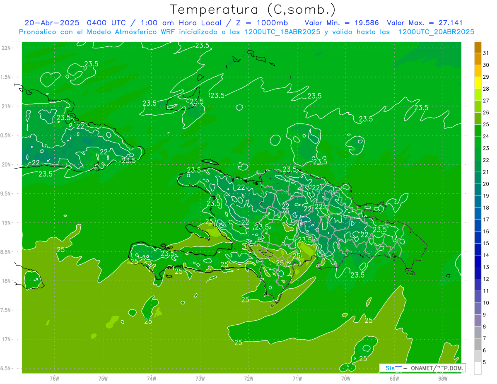Image resolution: width=497 pixels, height=384 pixels.
Task: Click the legend value "26"
Action: pyautogui.click(x=486, y=113)
